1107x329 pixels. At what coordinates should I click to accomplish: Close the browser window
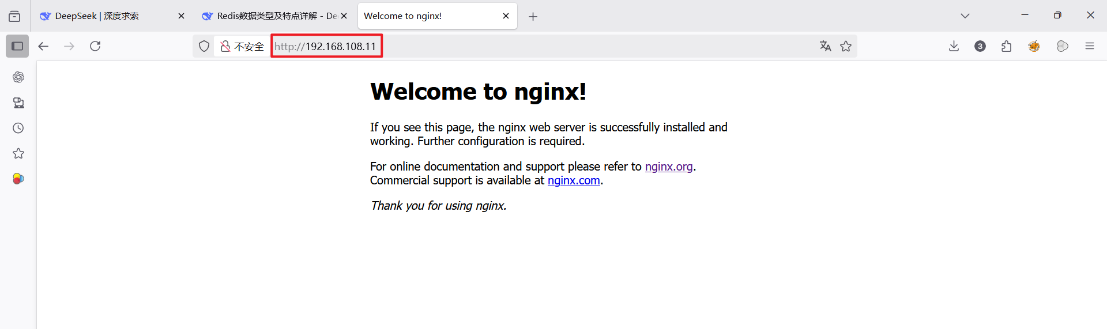(1090, 16)
